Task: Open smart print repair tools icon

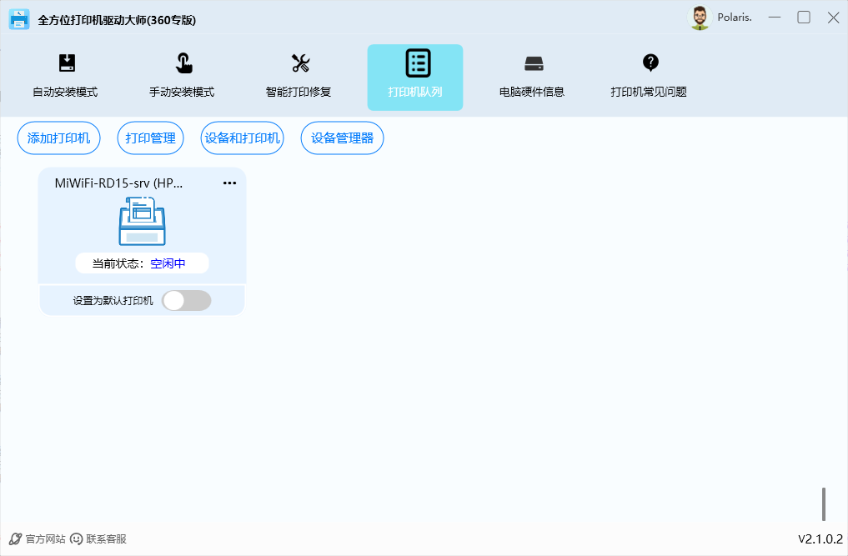Action: click(300, 63)
